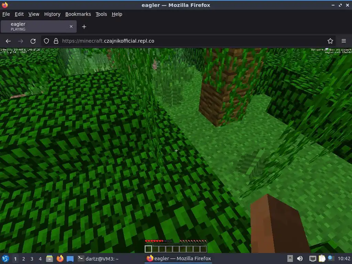This screenshot has width=352, height=264.
Task: Open the File menu
Action: pos(6,14)
